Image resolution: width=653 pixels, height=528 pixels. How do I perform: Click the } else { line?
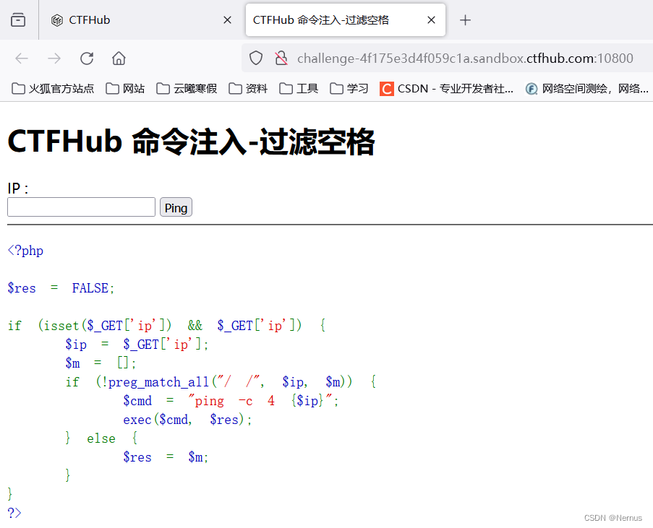coord(101,438)
